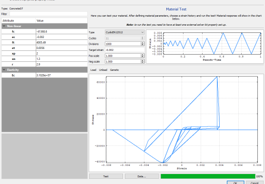Select the fc attribute row label
265x184 pixels.
(x=13, y=31)
